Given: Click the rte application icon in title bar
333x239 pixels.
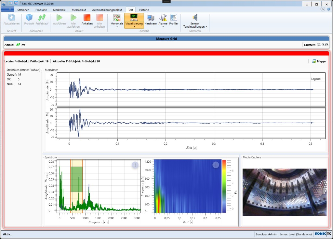Looking at the screenshot, I should 4,4.
